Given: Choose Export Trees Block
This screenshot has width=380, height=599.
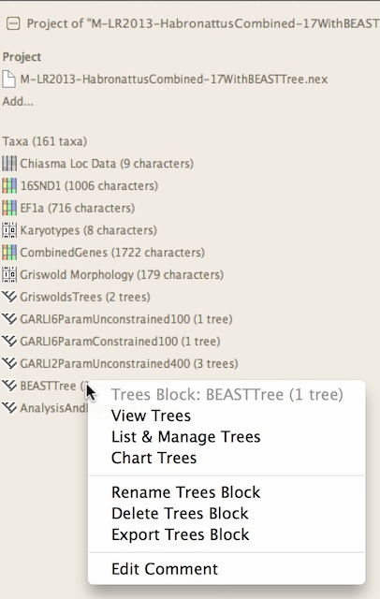Looking at the screenshot, I should pos(181,534).
